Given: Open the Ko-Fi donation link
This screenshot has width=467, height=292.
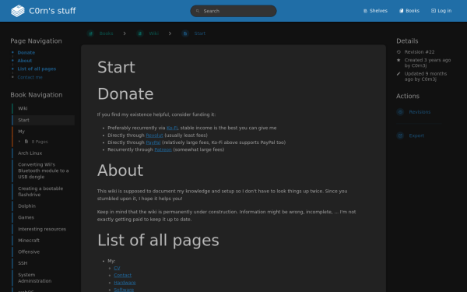Looking at the screenshot, I should [172, 128].
